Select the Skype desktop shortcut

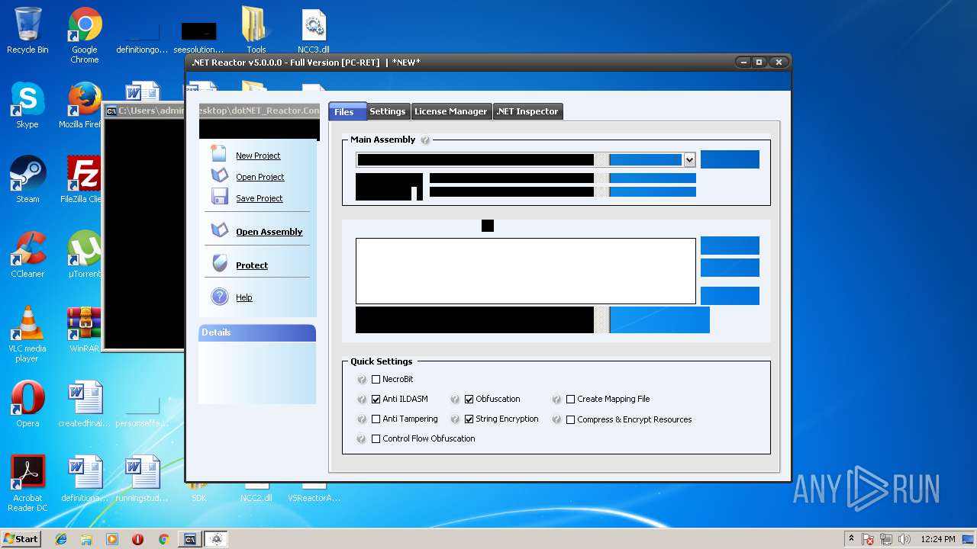tap(27, 105)
